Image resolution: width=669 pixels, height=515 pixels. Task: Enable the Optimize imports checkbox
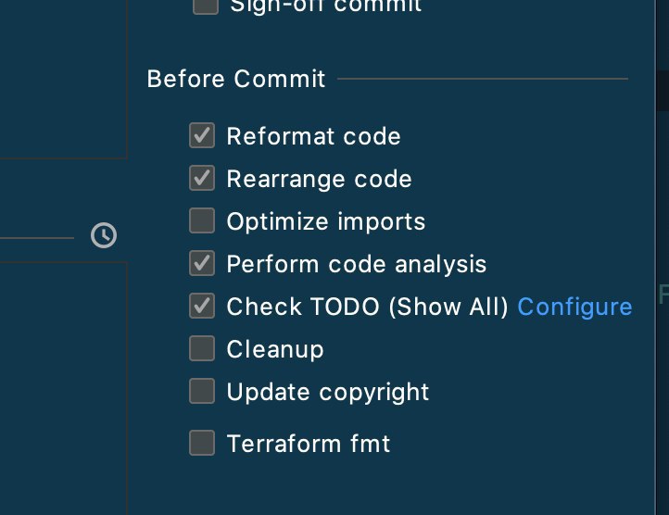pos(202,220)
